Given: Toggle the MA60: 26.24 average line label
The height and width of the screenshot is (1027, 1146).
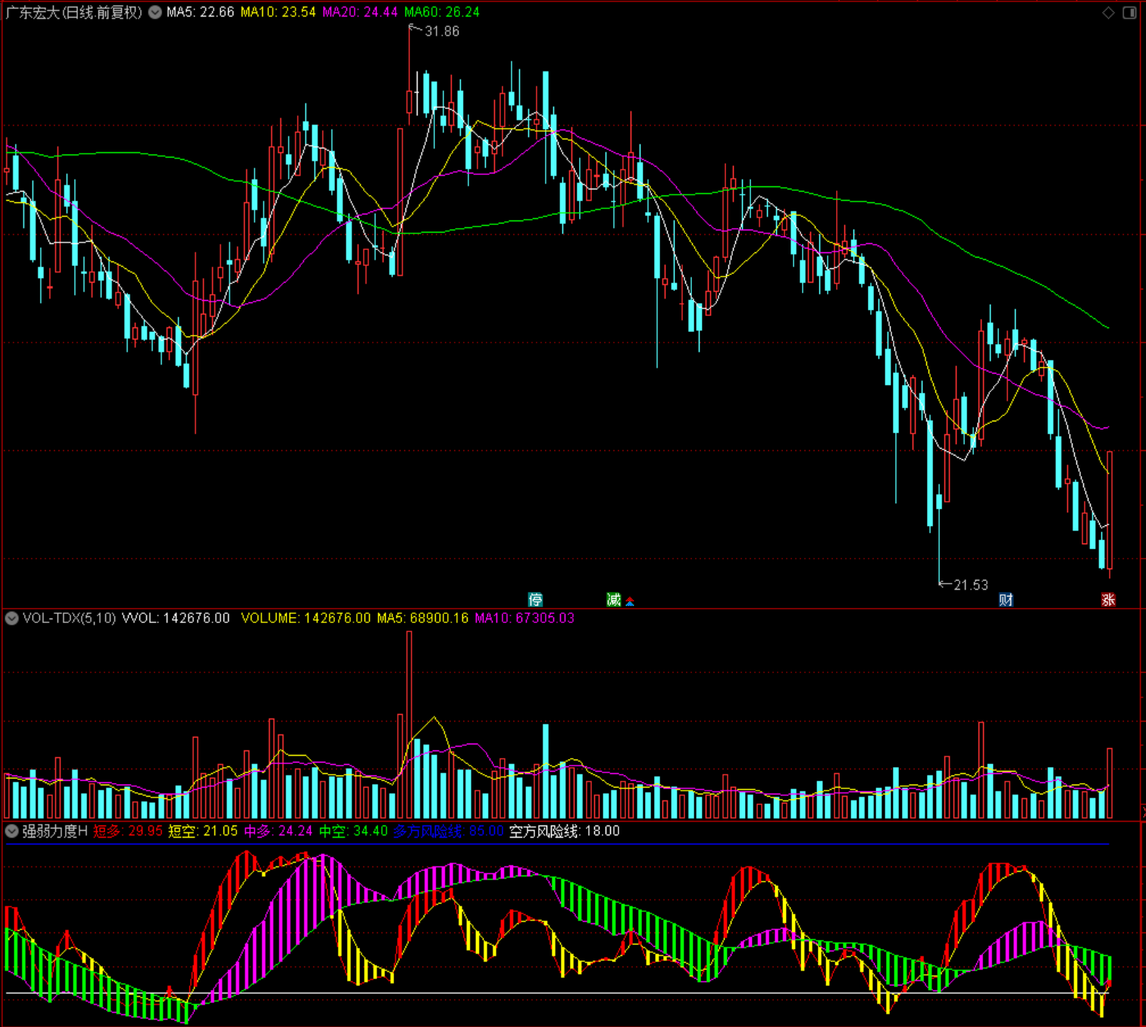Looking at the screenshot, I should pyautogui.click(x=442, y=12).
